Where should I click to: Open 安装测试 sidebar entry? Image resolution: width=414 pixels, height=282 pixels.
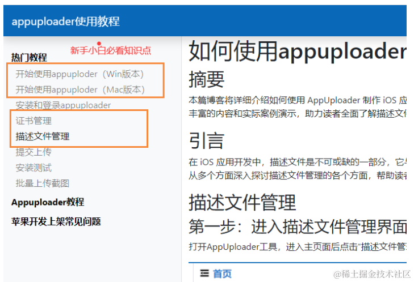(34, 168)
